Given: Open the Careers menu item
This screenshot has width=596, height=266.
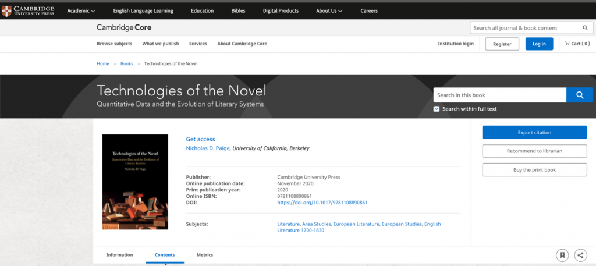Looking at the screenshot, I should [x=369, y=10].
